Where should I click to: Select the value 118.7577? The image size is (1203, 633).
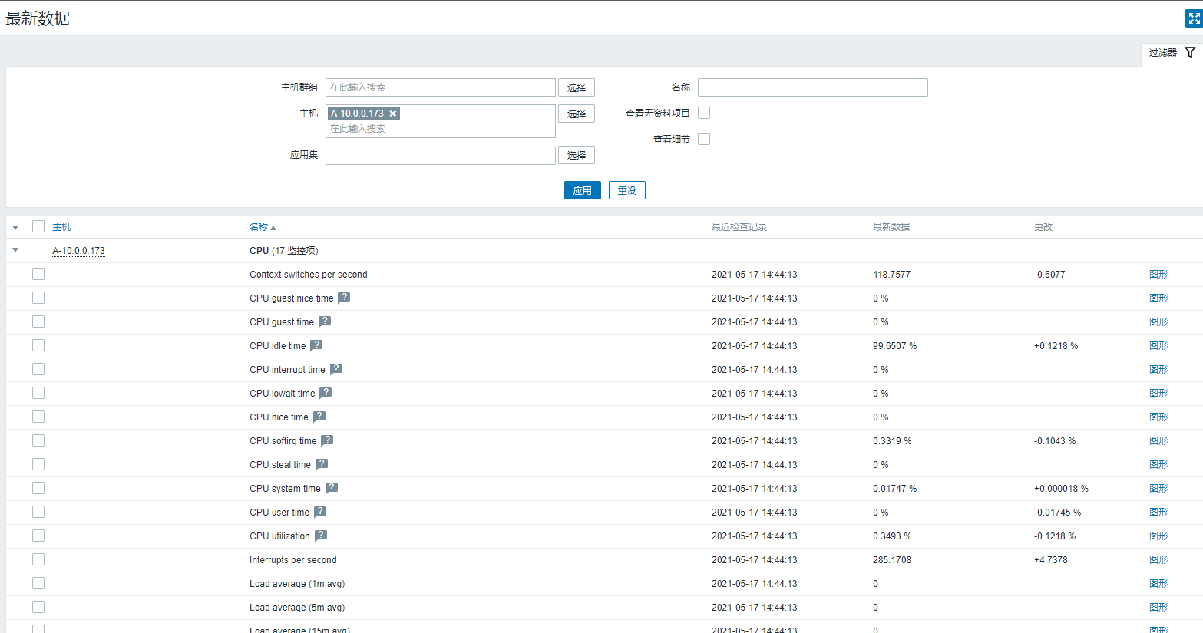(x=891, y=274)
